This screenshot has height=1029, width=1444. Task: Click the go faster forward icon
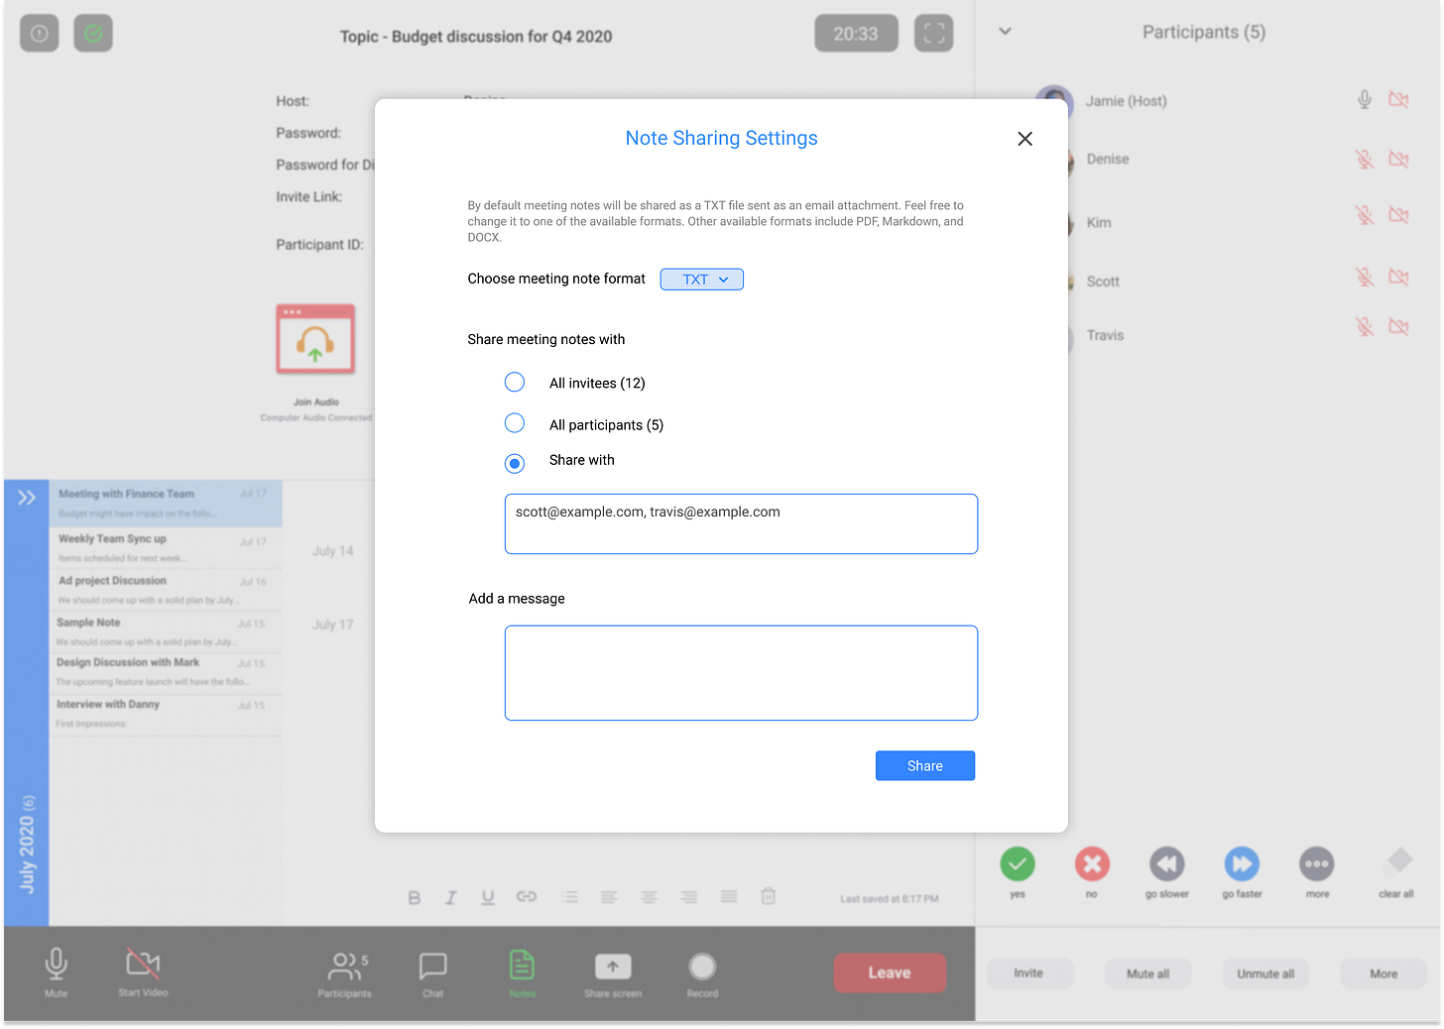coord(1242,864)
